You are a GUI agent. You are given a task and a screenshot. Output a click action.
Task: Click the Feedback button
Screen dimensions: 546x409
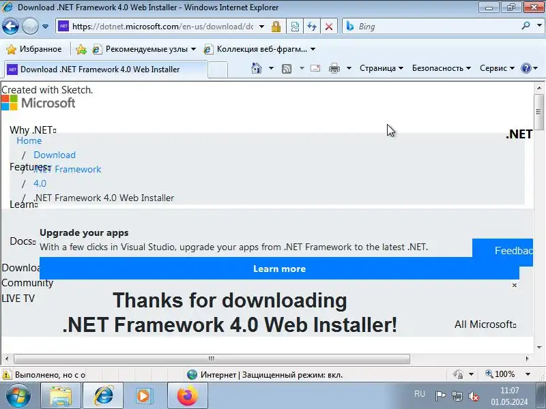click(x=502, y=251)
